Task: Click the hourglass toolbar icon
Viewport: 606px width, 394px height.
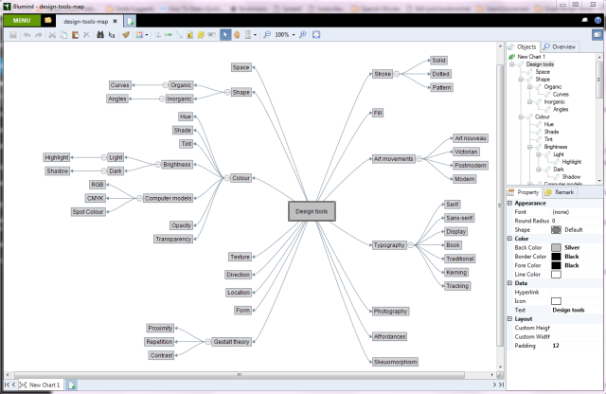Action: click(x=248, y=35)
